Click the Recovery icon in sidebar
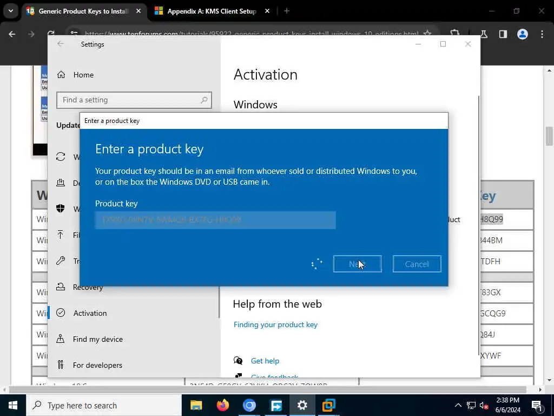This screenshot has height=416, width=554. [61, 287]
